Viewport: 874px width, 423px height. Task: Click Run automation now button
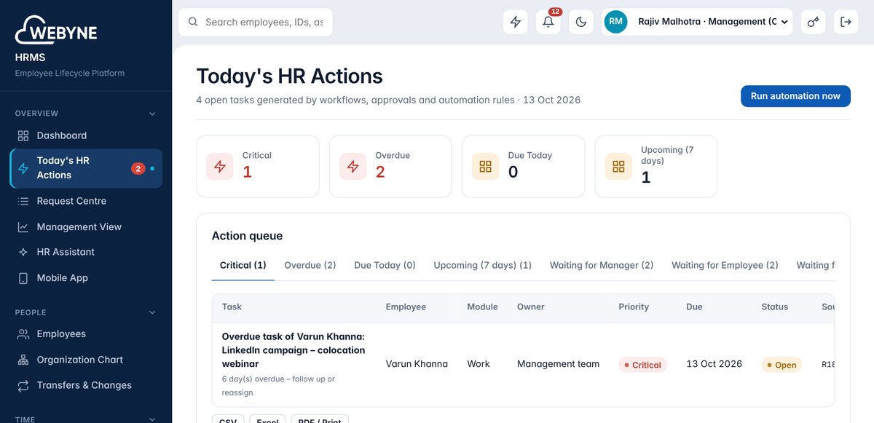795,96
